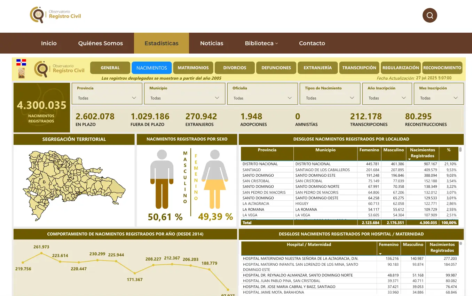
Task: Click the female figure icon
Action: coord(215,179)
